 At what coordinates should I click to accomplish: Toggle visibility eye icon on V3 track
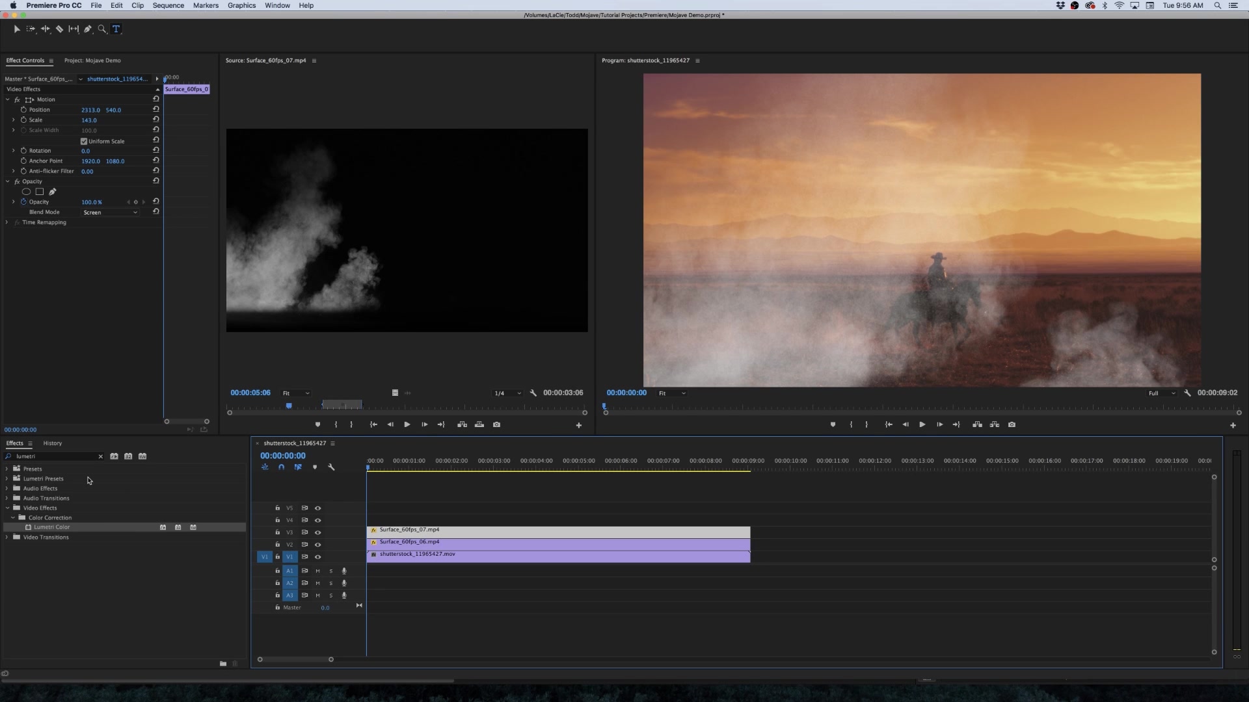click(317, 532)
